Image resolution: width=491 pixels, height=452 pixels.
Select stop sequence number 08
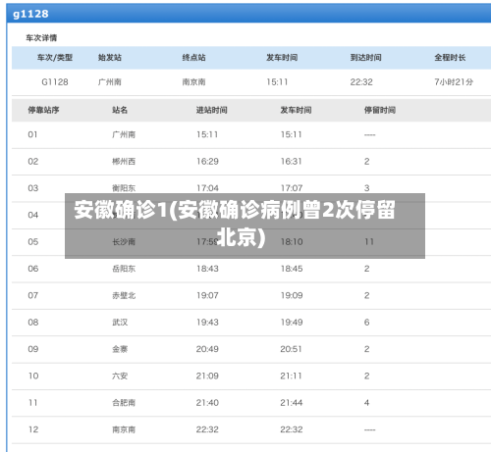pos(33,322)
